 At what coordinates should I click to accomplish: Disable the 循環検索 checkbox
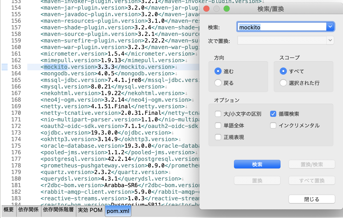click(273, 114)
